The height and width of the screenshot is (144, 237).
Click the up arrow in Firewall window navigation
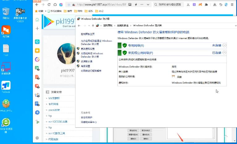[93, 26]
